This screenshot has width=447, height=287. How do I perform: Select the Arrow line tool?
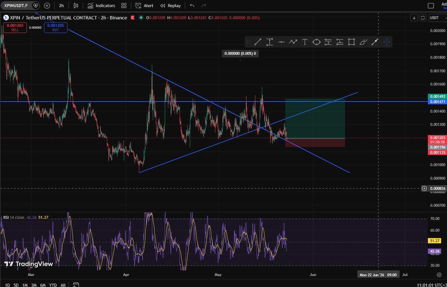[375, 42]
